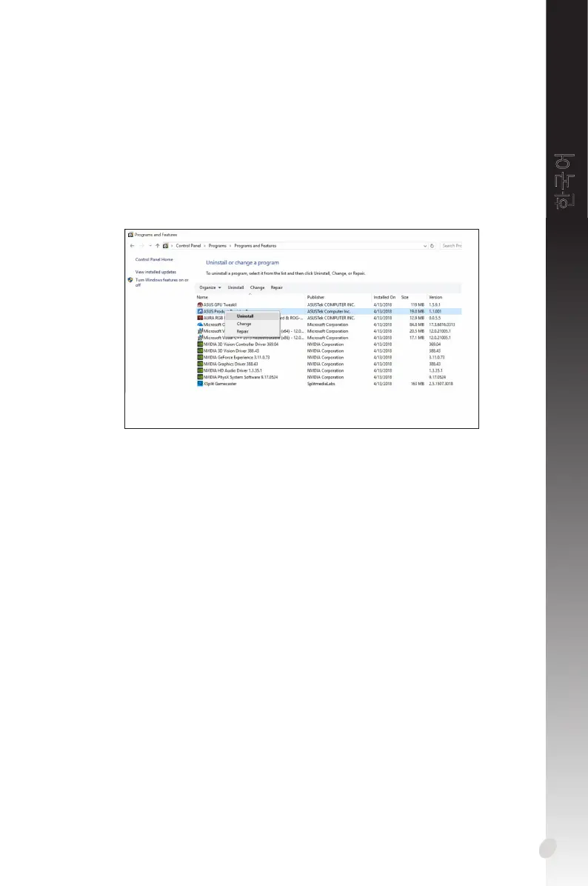Sort by the Installed On column header
Screen dimensions: 588x886
click(x=384, y=297)
